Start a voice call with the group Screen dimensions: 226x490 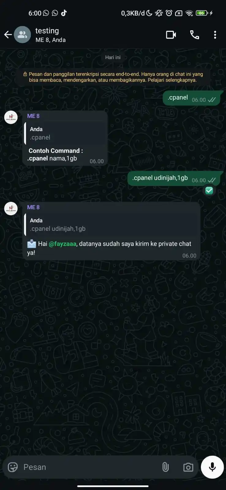194,35
